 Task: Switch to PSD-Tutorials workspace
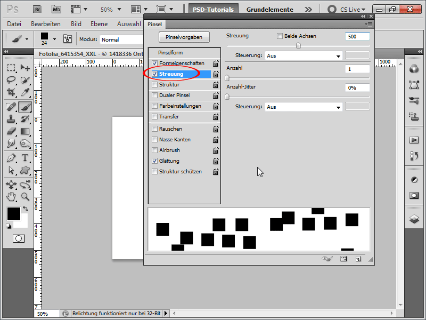(214, 10)
